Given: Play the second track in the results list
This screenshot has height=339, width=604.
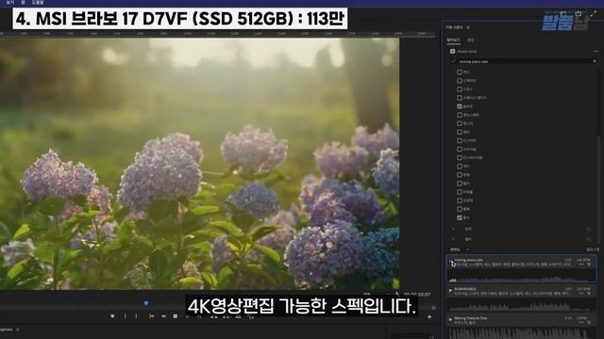Looking at the screenshot, I should click(450, 290).
